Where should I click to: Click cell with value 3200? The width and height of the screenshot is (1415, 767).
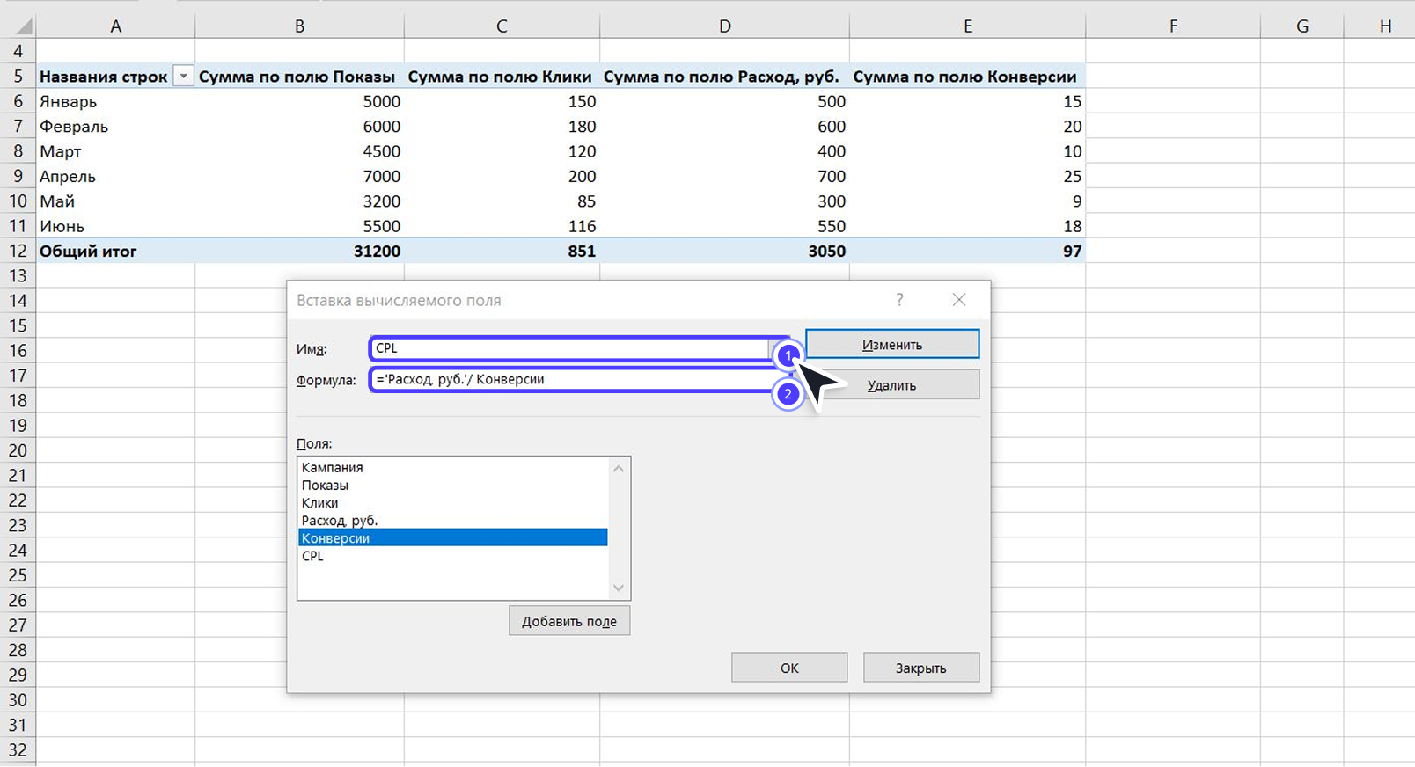(300, 201)
